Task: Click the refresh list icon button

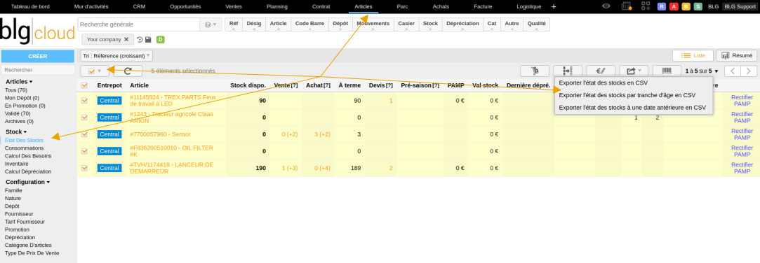Action: [128, 71]
